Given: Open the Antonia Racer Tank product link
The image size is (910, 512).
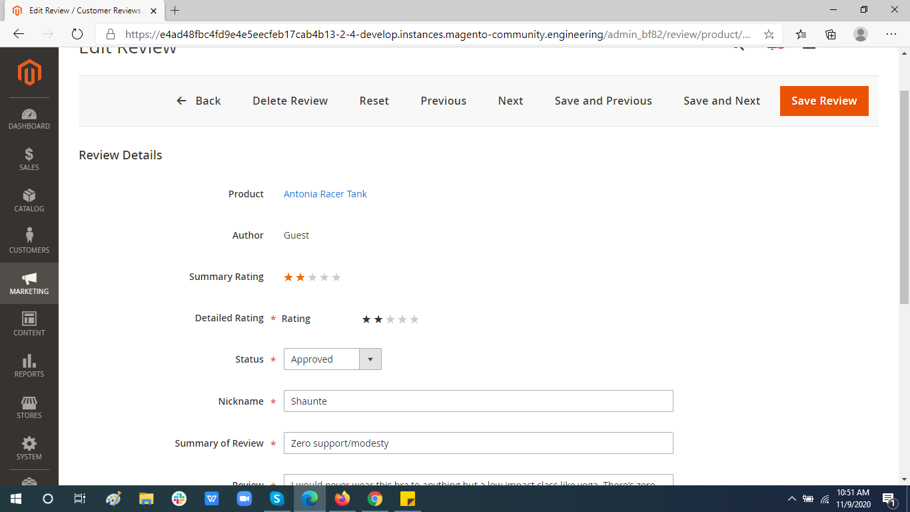Looking at the screenshot, I should coord(325,193).
